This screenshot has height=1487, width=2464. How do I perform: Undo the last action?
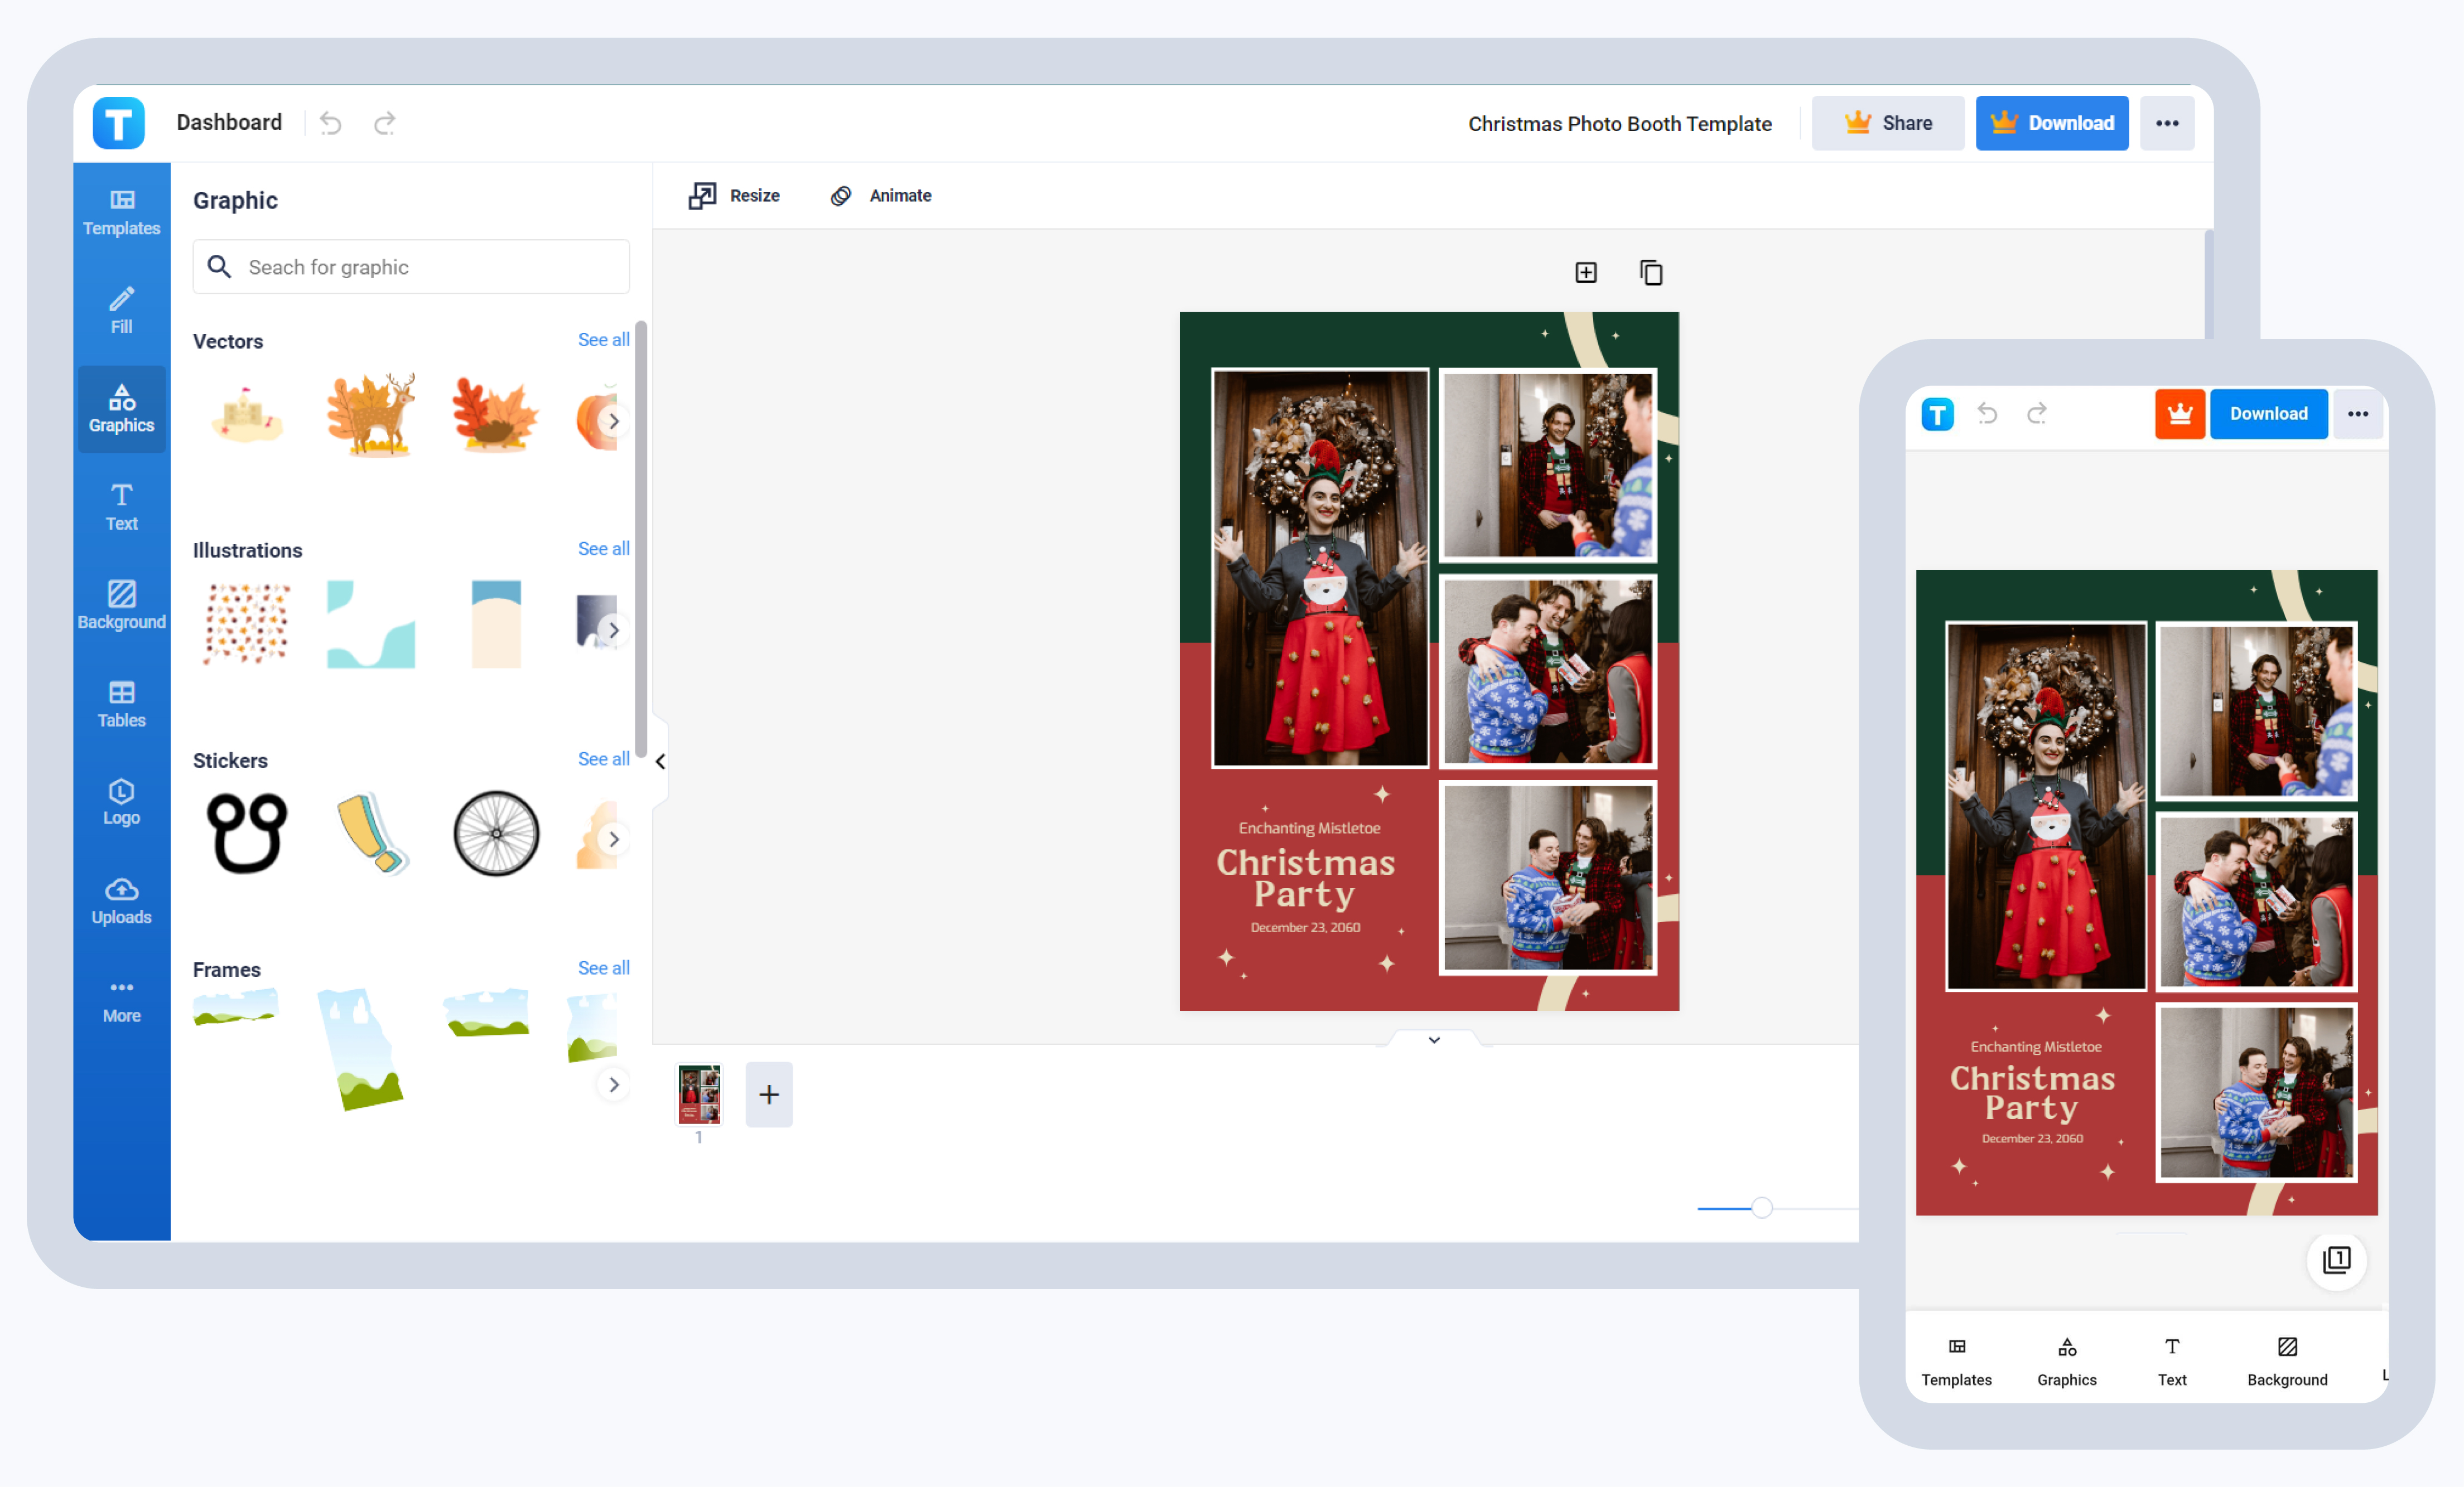point(330,122)
